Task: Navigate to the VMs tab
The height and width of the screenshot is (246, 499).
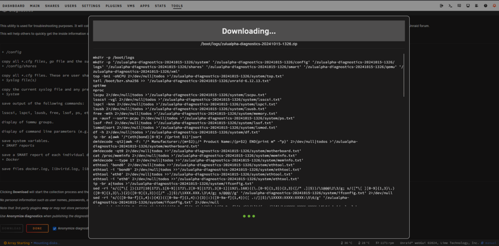Action: click(131, 5)
